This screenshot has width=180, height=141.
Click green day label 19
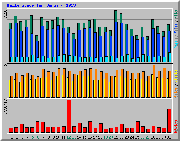(105, 137)
